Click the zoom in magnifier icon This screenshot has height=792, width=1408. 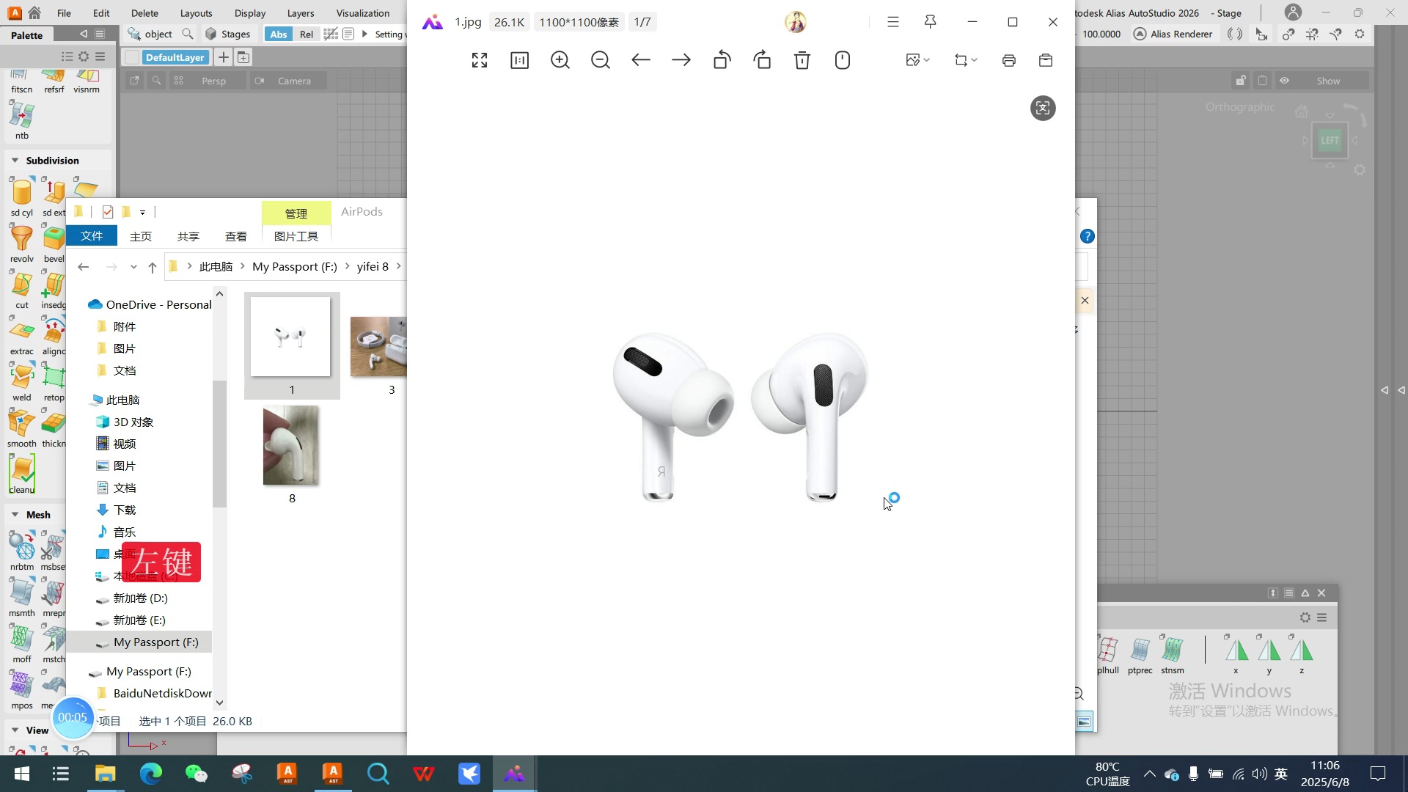560,60
